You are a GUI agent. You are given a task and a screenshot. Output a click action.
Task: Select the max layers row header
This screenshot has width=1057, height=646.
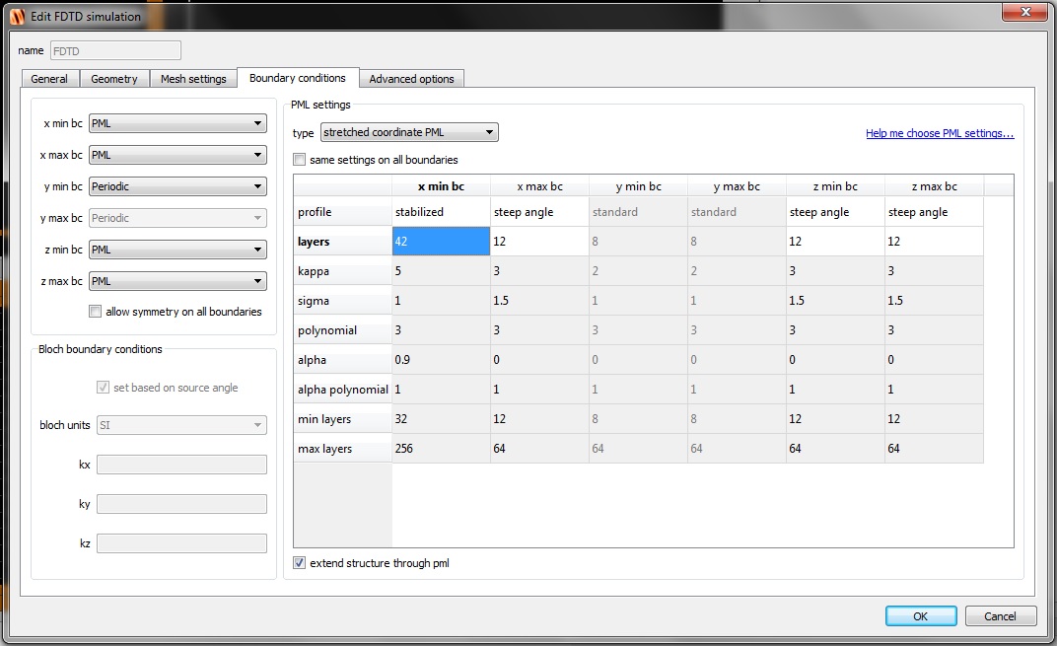point(342,449)
